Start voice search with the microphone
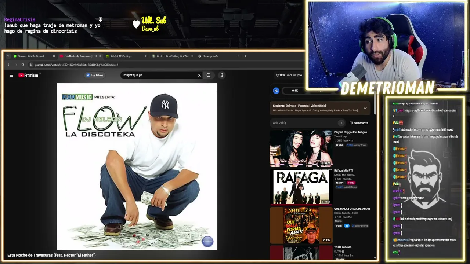The image size is (470, 264). pyautogui.click(x=222, y=75)
